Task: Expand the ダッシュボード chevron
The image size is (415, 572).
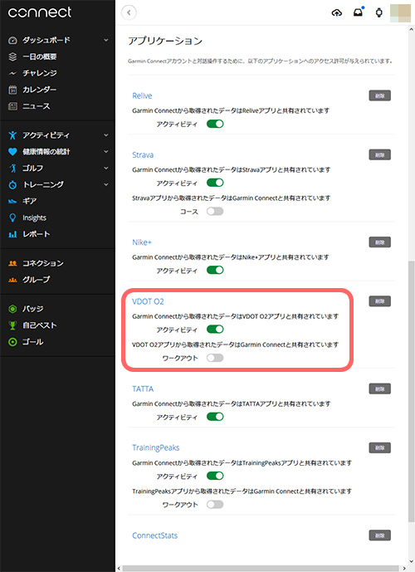Action: (106, 40)
